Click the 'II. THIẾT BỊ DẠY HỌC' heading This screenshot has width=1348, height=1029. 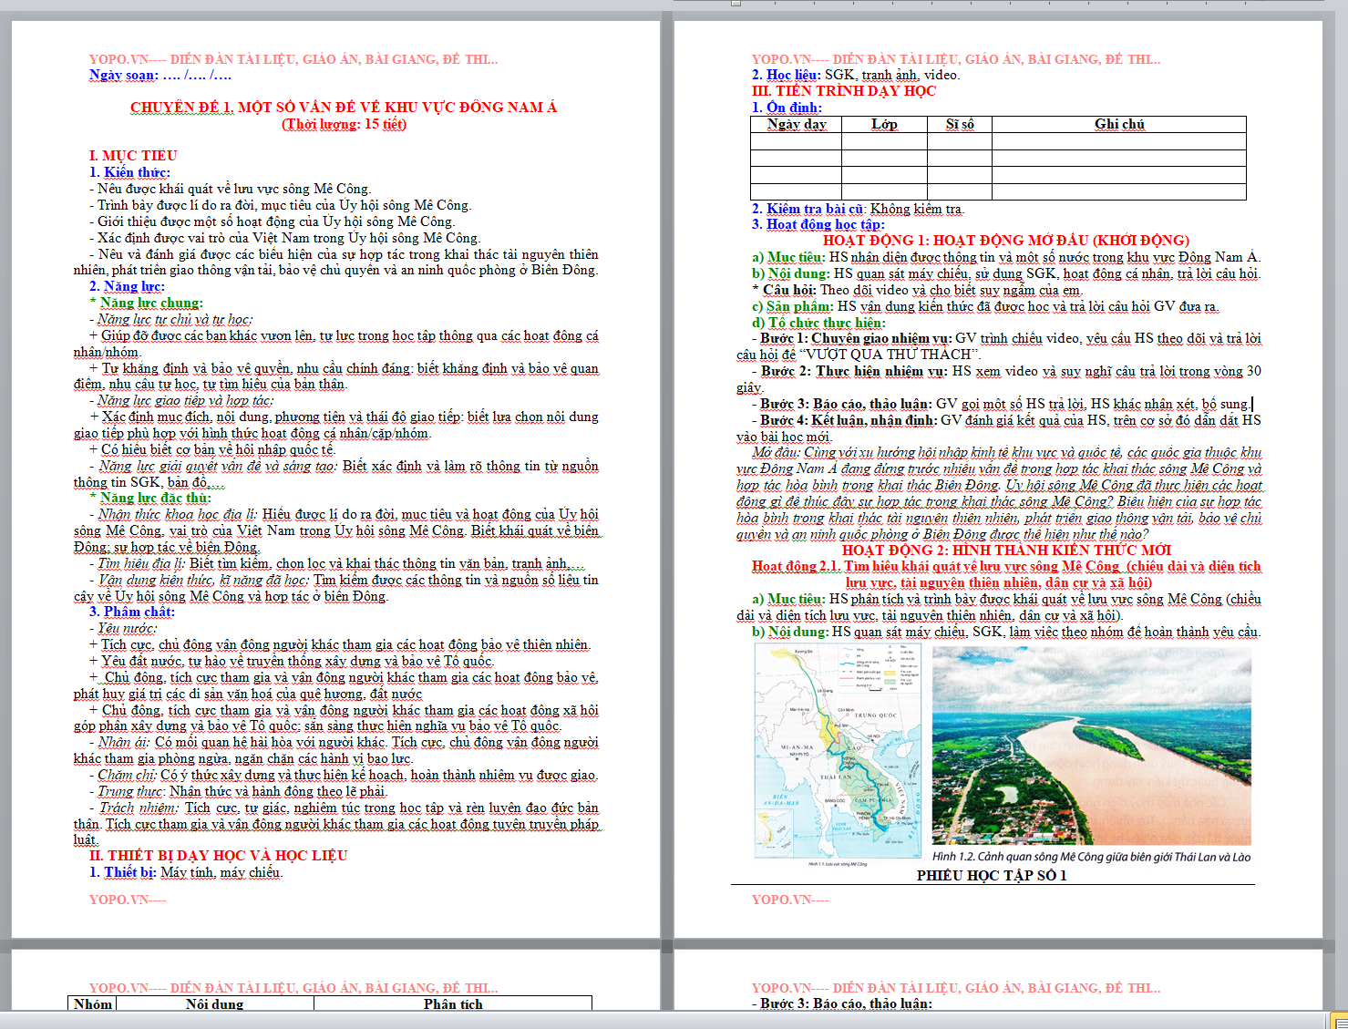(218, 856)
